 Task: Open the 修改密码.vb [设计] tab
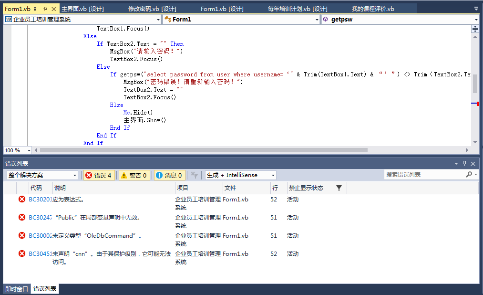click(x=152, y=9)
